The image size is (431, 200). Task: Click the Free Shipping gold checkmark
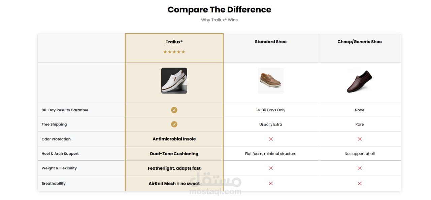[x=174, y=124]
